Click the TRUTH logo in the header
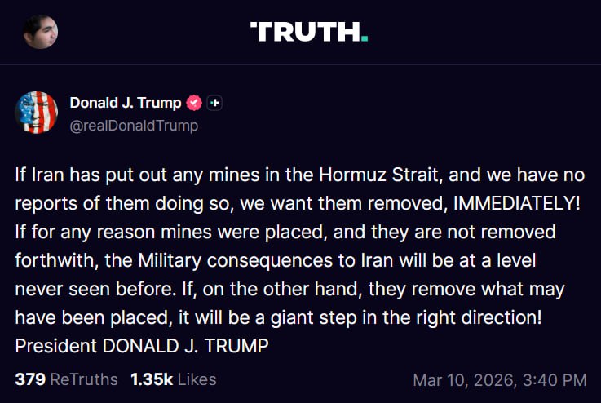Image resolution: width=601 pixels, height=403 pixels. (308, 32)
